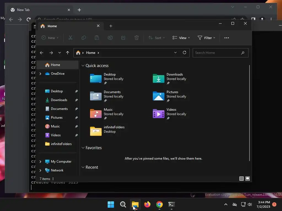Viewport: 282px width, 211px height.
Task: Switch to large thumbnails view icon in status bar
Action: click(248, 179)
